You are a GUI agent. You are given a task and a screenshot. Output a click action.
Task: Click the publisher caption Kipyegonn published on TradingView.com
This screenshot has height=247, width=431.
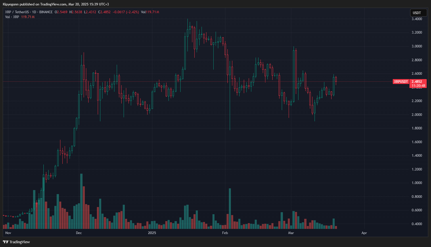[56, 4]
